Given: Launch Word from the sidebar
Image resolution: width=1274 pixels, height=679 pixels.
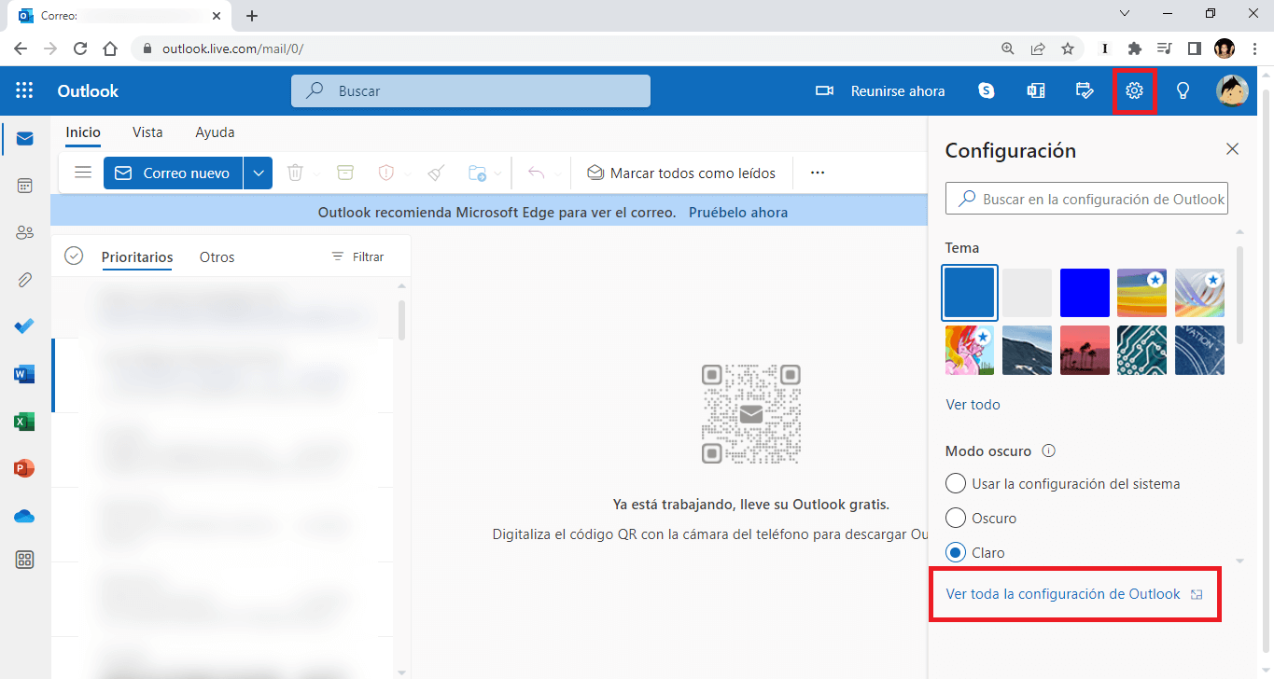Looking at the screenshot, I should (x=25, y=374).
